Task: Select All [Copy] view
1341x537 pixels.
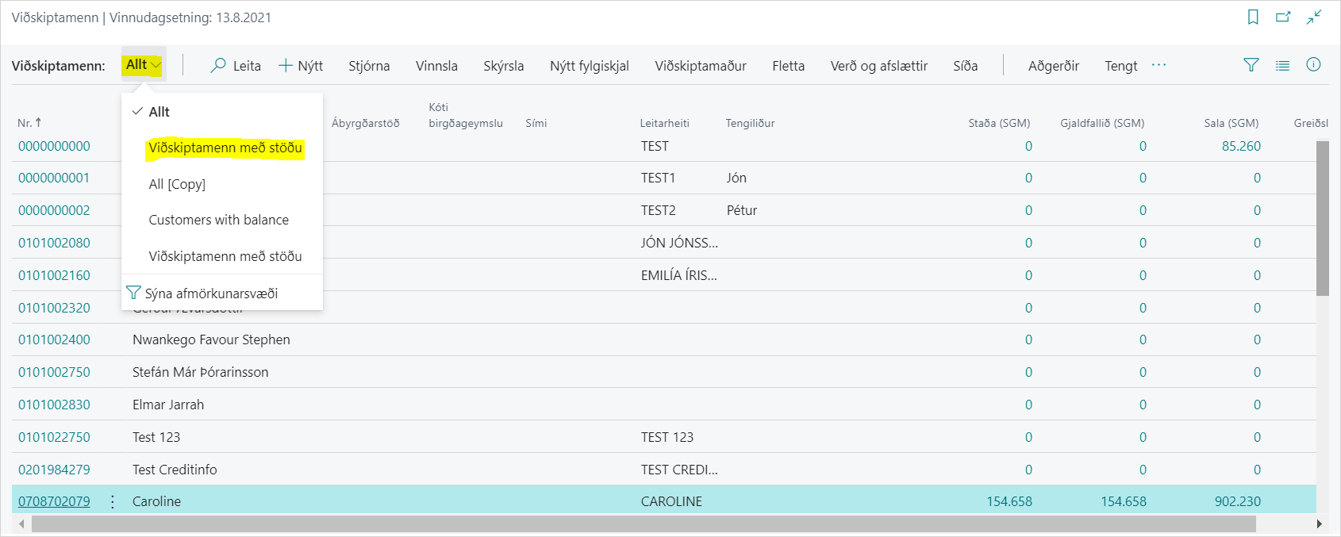Action: click(177, 184)
